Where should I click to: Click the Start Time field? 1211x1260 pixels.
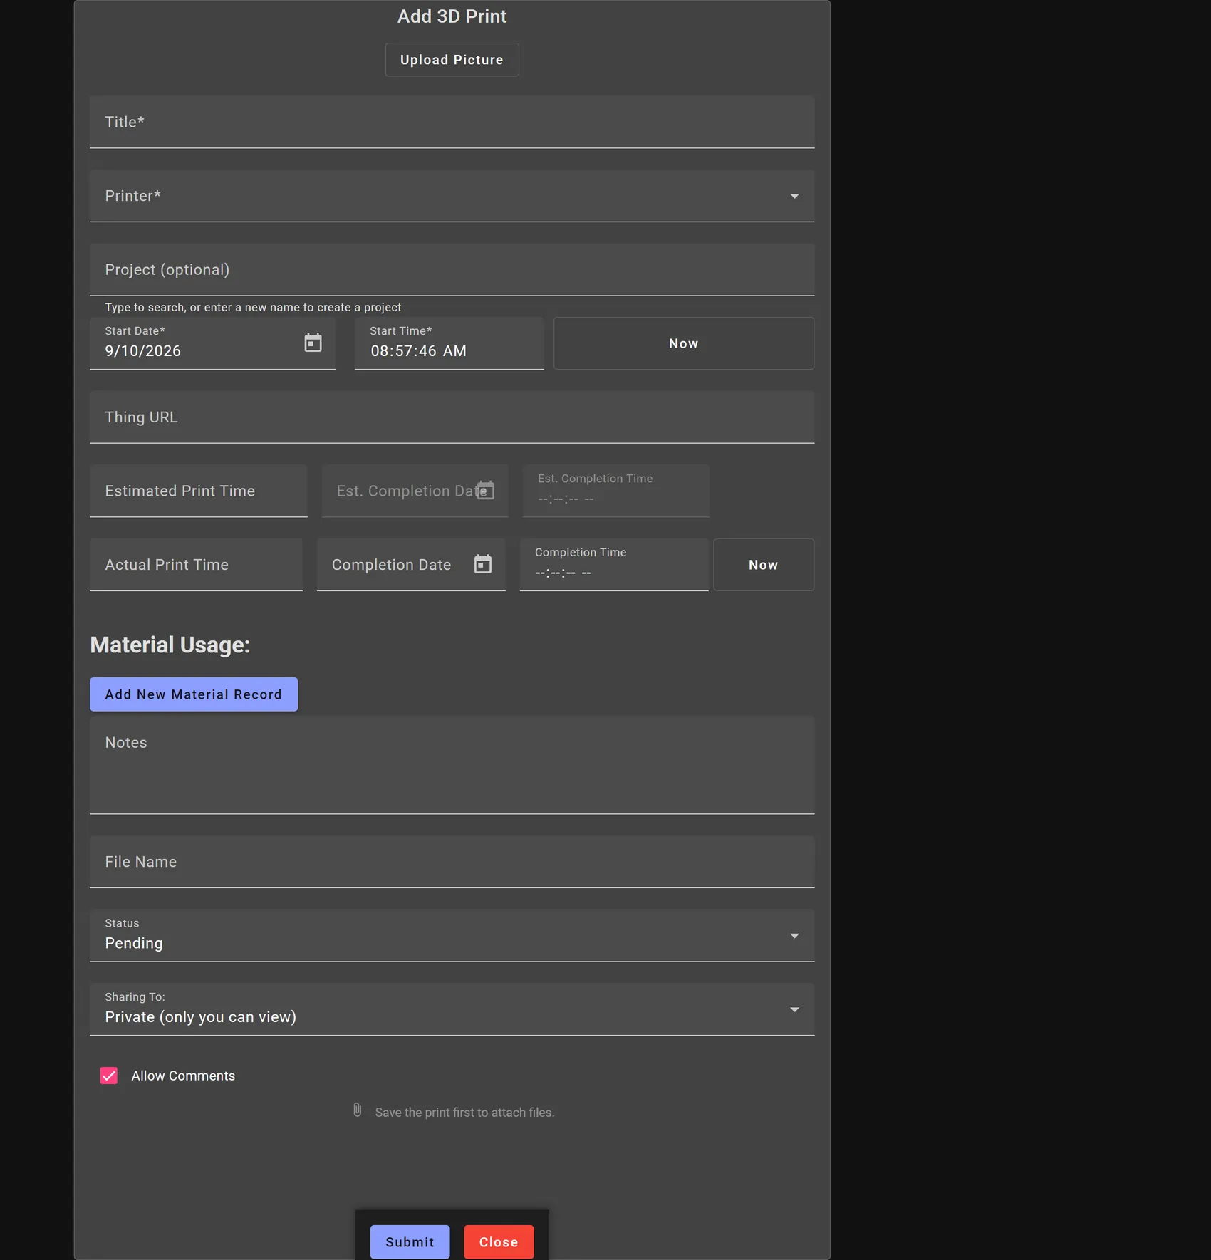[449, 343]
